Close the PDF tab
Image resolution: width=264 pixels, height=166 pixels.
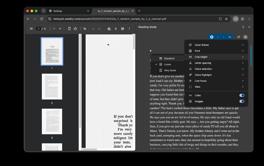[133, 11]
